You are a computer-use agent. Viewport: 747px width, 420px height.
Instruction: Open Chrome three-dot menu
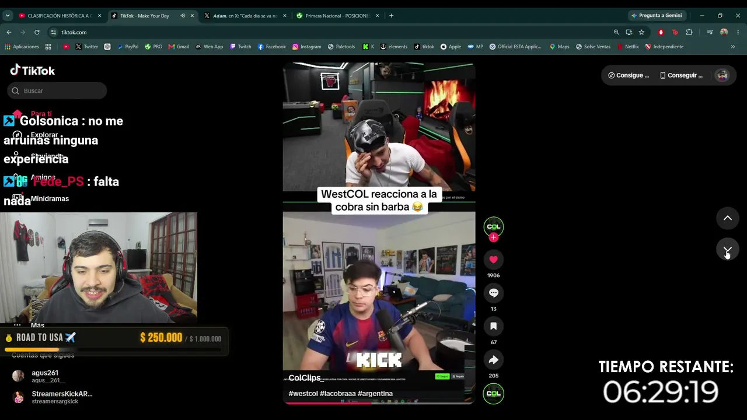[738, 32]
